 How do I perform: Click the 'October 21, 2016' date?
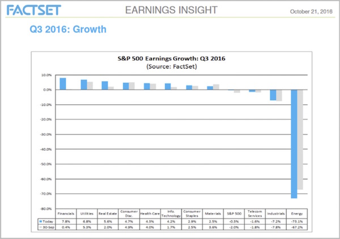tap(311, 11)
